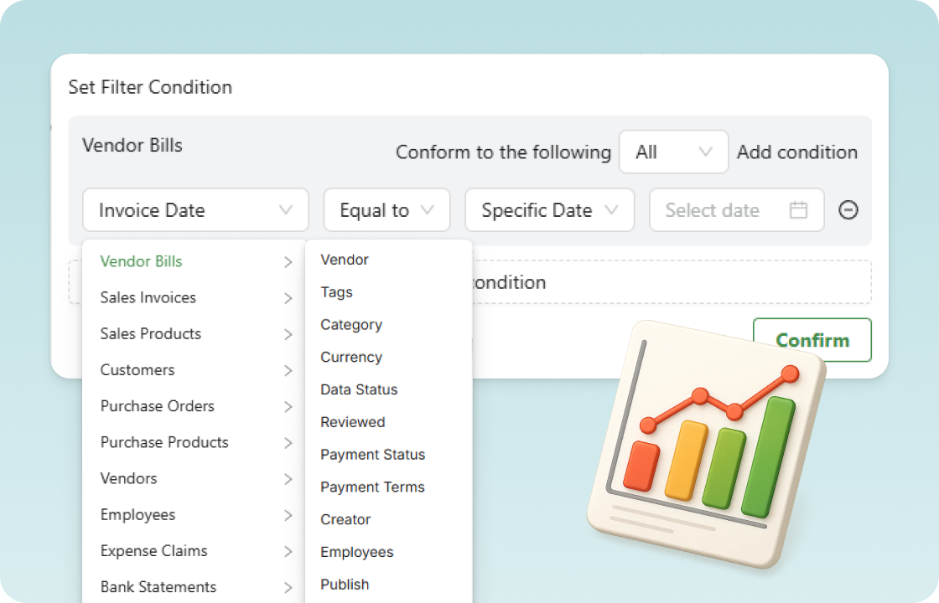Open the "Invoice Date" field dropdown
This screenshot has width=939, height=603.
coord(195,210)
